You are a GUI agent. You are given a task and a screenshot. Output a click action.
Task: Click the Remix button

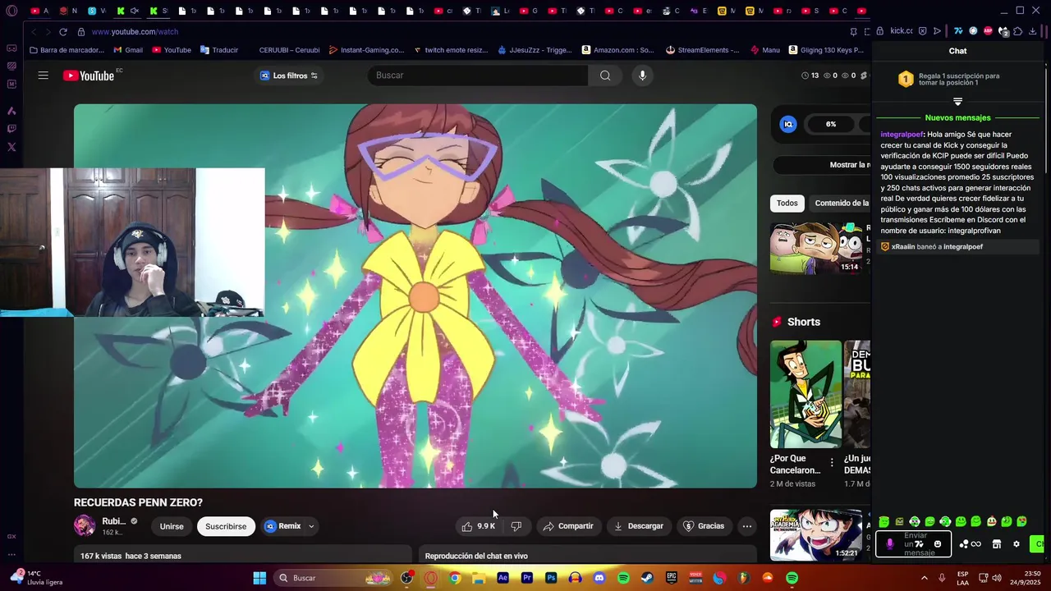click(283, 526)
